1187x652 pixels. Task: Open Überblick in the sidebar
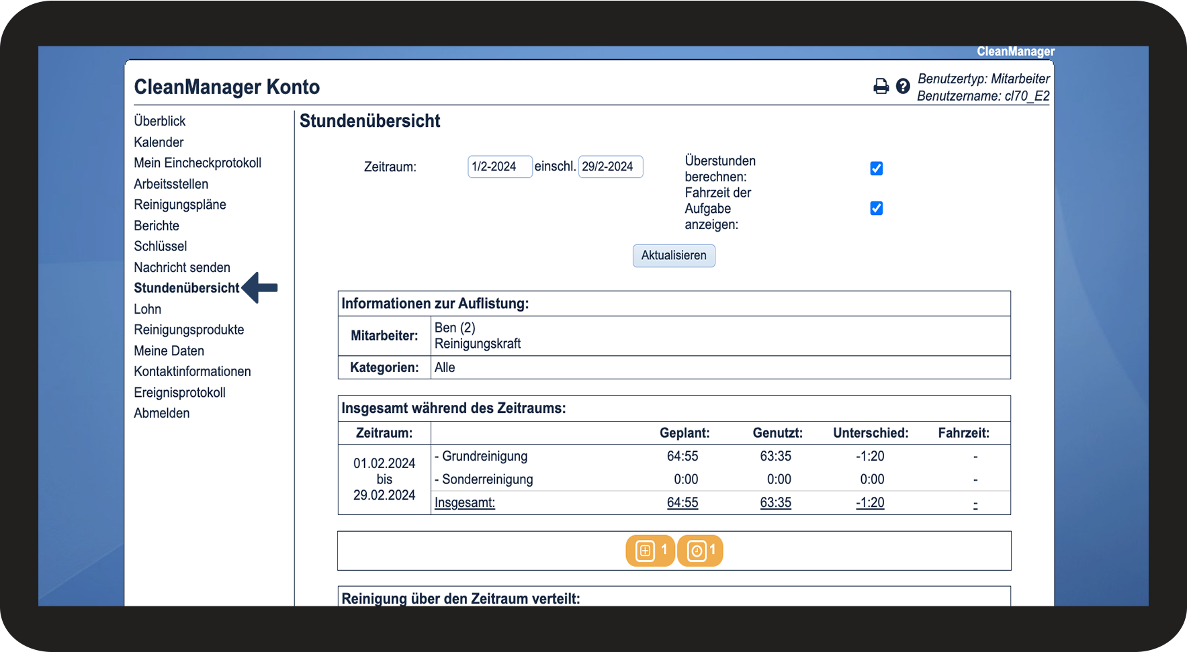coord(160,121)
